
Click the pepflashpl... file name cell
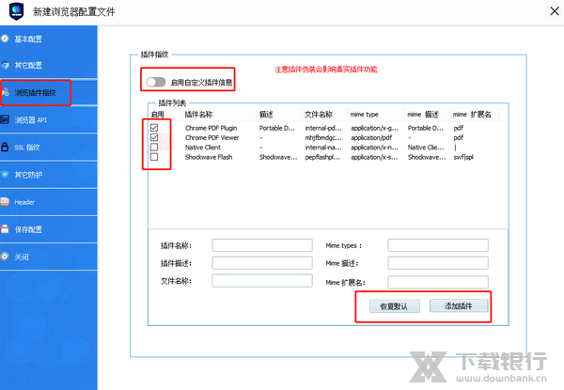click(322, 157)
